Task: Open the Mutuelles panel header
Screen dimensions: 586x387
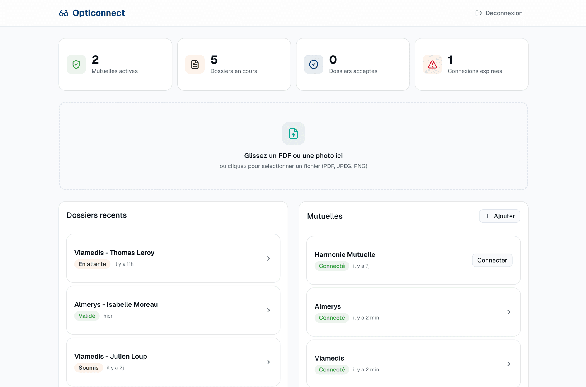Action: click(x=325, y=216)
